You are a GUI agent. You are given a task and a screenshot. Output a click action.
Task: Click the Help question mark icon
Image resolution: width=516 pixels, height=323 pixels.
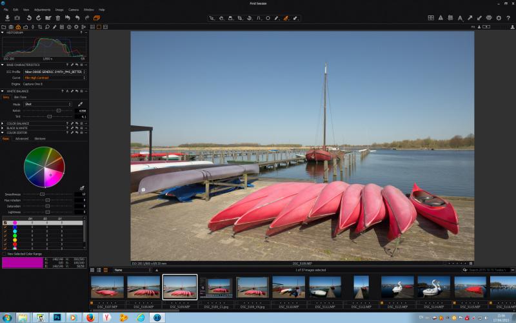click(508, 18)
